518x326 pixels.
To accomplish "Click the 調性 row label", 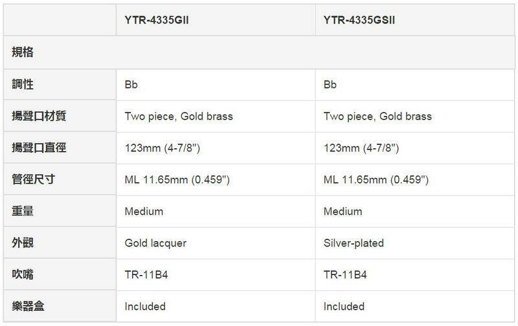I will (23, 85).
